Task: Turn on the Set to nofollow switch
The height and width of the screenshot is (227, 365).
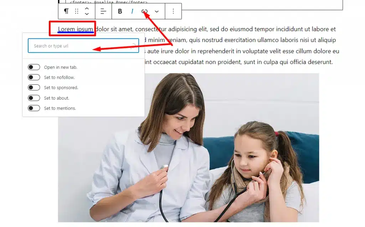Action: (34, 77)
